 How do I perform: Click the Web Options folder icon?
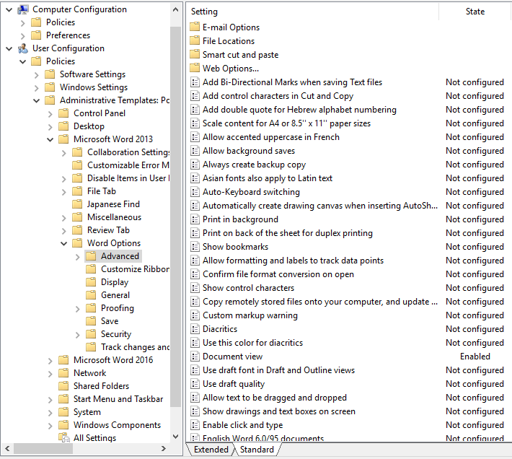pos(195,69)
